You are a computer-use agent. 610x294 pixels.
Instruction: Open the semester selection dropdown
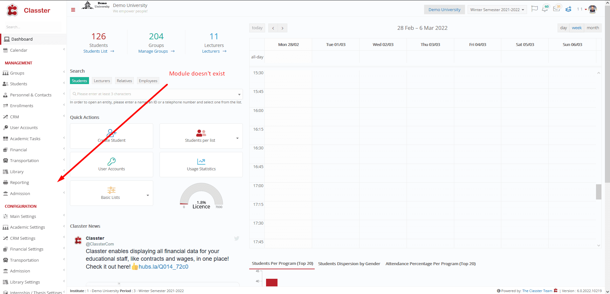pos(497,10)
